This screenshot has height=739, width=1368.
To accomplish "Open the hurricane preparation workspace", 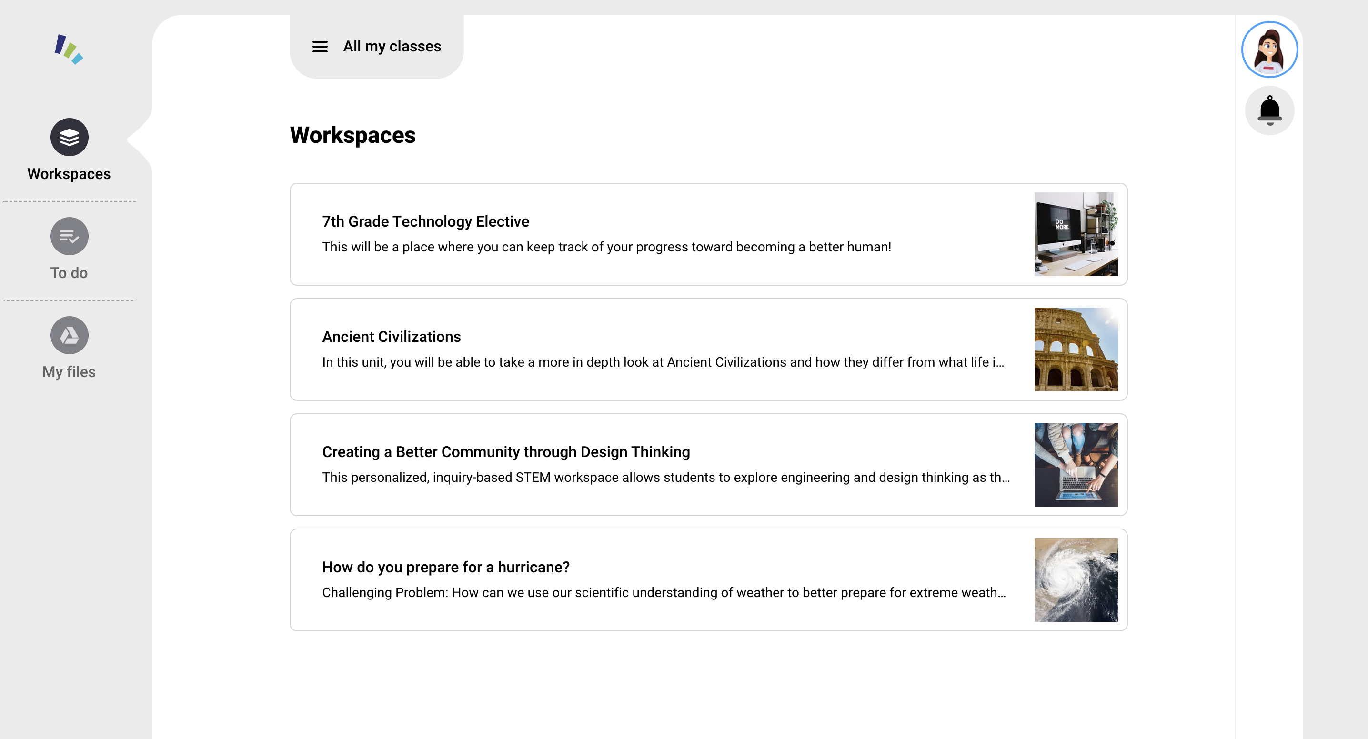I will coord(446,567).
